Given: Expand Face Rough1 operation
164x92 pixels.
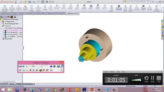Looking at the screenshot, I should pos(3,30).
